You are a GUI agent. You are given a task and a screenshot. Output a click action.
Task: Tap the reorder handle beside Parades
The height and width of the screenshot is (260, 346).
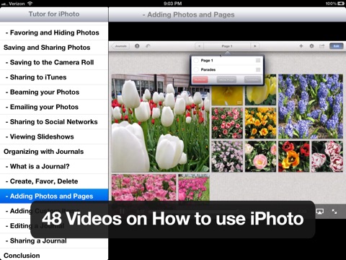(x=258, y=69)
